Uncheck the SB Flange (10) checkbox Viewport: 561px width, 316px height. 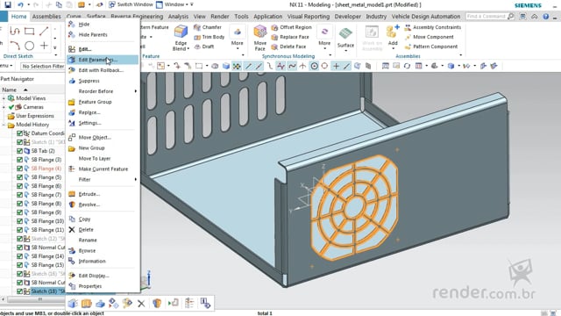coord(19,221)
